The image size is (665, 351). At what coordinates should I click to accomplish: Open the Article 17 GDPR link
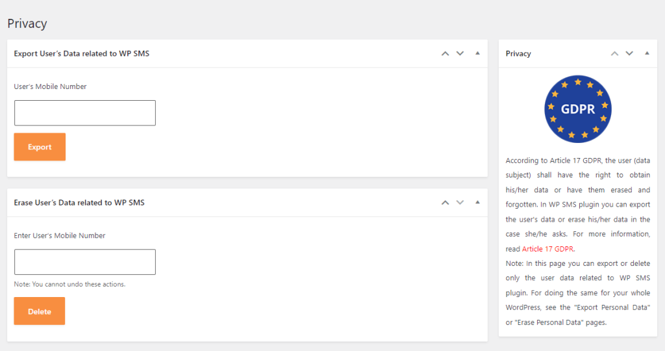click(548, 248)
